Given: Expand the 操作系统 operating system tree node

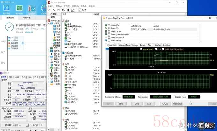Looking at the screenshot, I should click(49, 51).
